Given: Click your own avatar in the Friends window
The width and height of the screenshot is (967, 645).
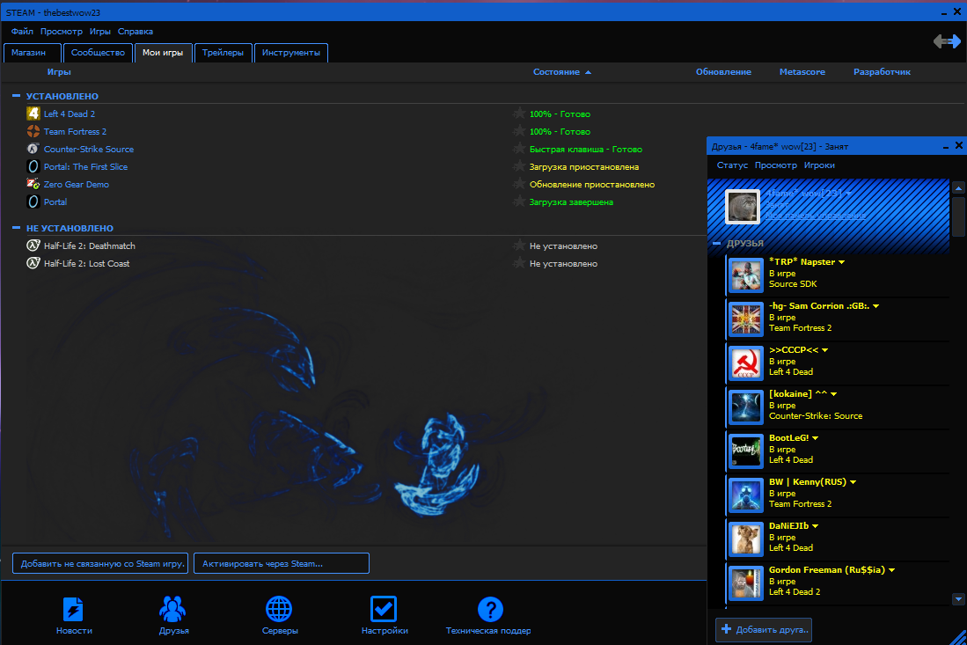Looking at the screenshot, I should [743, 206].
